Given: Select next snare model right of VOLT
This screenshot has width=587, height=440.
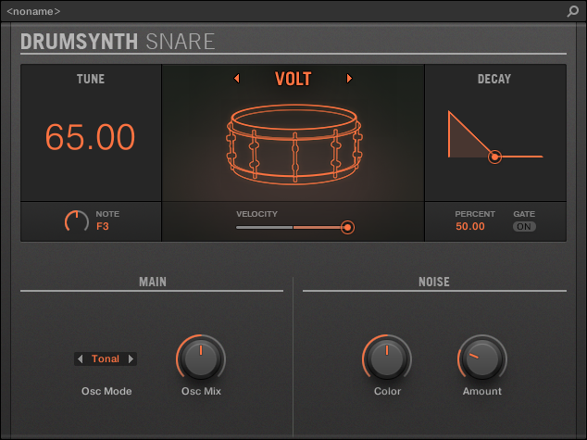Looking at the screenshot, I should tap(349, 79).
